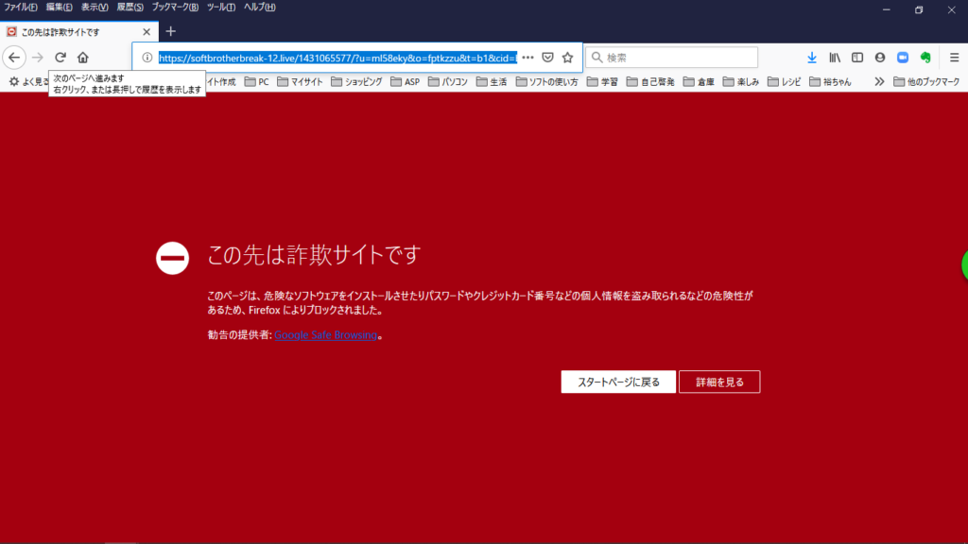Image resolution: width=968 pixels, height=544 pixels.
Task: Go to the Firefox home page
Action: (x=83, y=58)
